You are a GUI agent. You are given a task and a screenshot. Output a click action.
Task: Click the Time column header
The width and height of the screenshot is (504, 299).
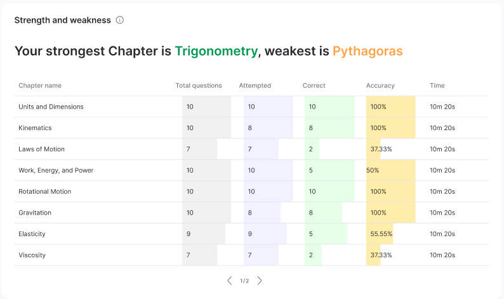pos(437,86)
